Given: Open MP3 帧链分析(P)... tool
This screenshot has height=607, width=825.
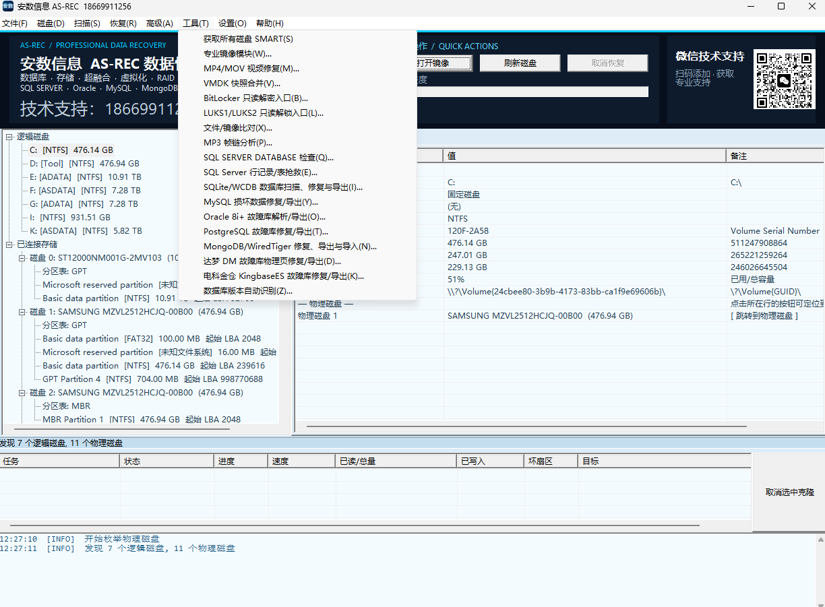Looking at the screenshot, I should pos(298,143).
